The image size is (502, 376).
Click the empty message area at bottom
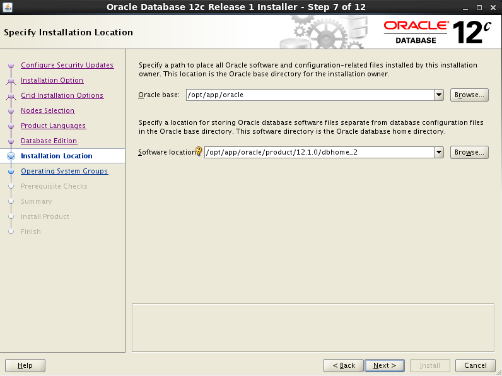pos(313,327)
